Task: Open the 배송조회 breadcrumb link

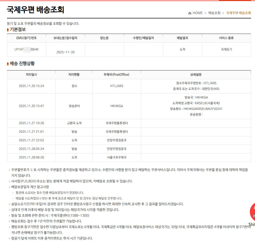Action: [214, 13]
